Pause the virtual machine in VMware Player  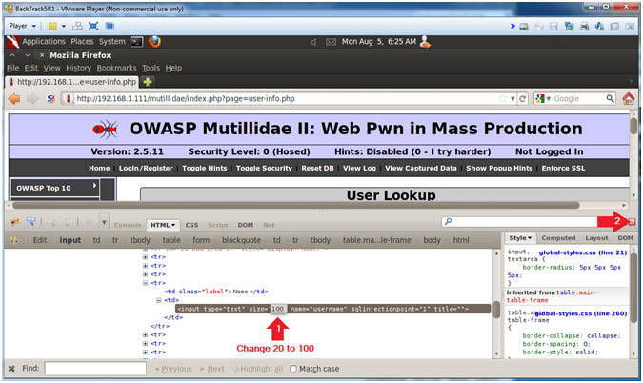point(52,27)
